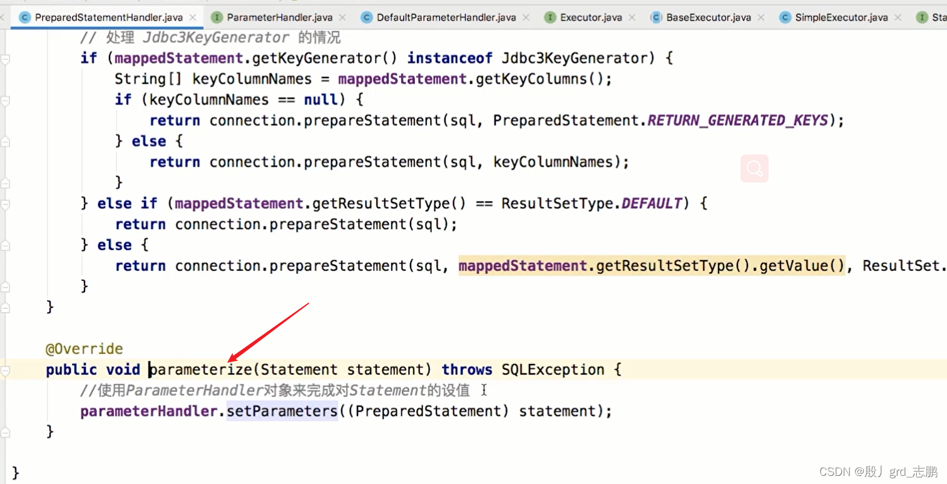Click the pink magnifier search icon

[x=754, y=169]
